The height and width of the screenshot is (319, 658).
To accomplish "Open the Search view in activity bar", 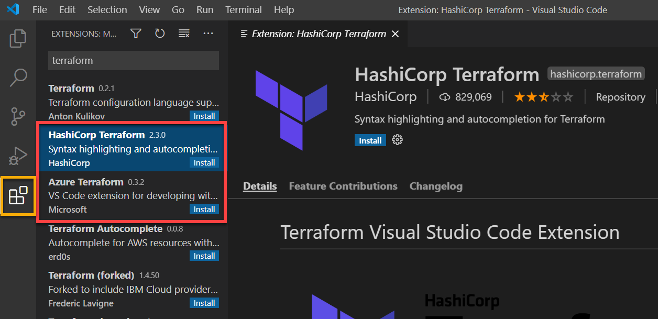I will coord(18,78).
